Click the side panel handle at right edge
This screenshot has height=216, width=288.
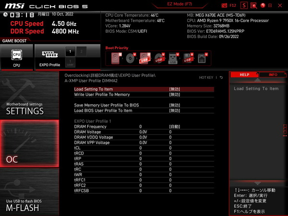coord(285,131)
